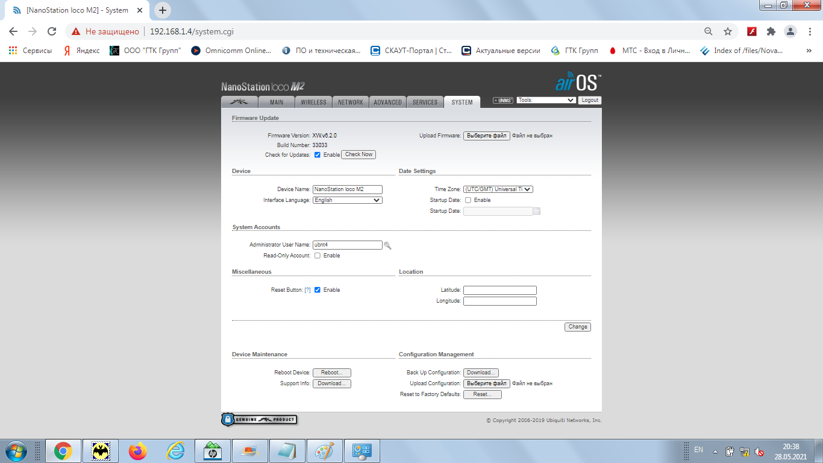823x463 pixels.
Task: Open the Time Zone dropdown
Action: [x=498, y=189]
